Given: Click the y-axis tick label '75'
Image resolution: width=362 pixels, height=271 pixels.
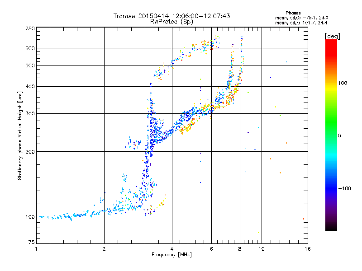Looking at the screenshot, I should pyautogui.click(x=32, y=242).
